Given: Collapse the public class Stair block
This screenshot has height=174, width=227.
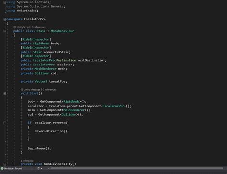Looking at the screenshot, I should click(x=5, y=31).
